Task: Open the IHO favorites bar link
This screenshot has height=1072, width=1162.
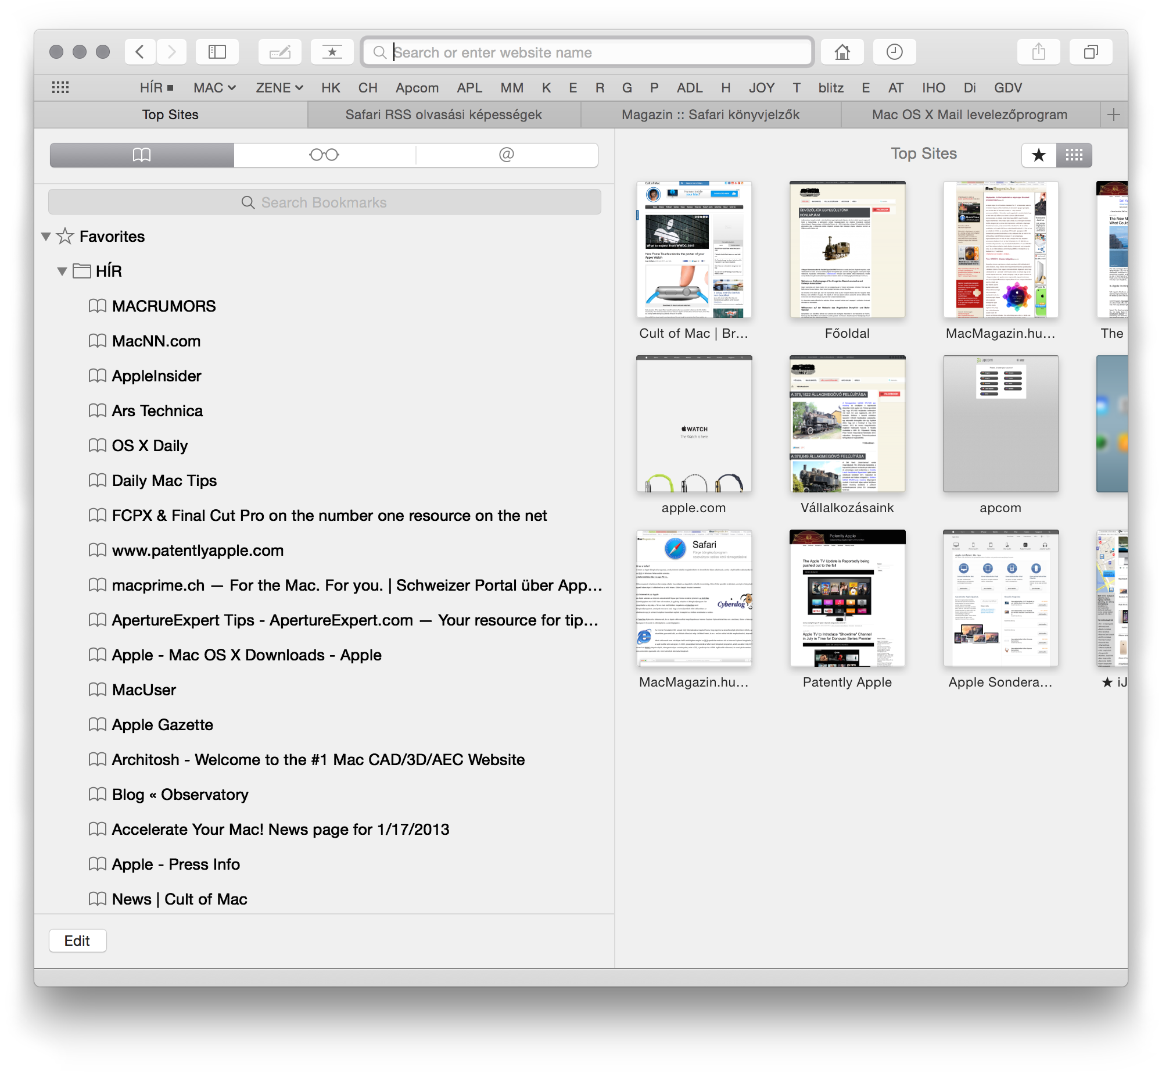Action: 934,88
